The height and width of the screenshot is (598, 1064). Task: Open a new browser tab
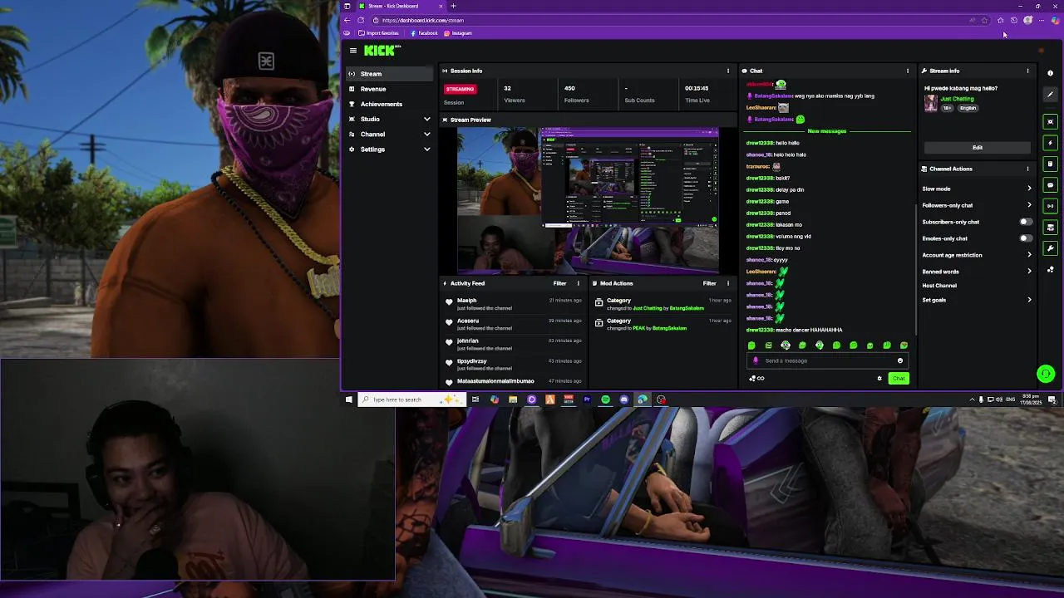point(454,6)
